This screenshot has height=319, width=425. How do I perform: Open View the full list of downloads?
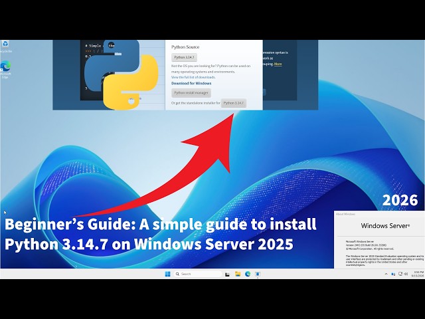click(193, 77)
